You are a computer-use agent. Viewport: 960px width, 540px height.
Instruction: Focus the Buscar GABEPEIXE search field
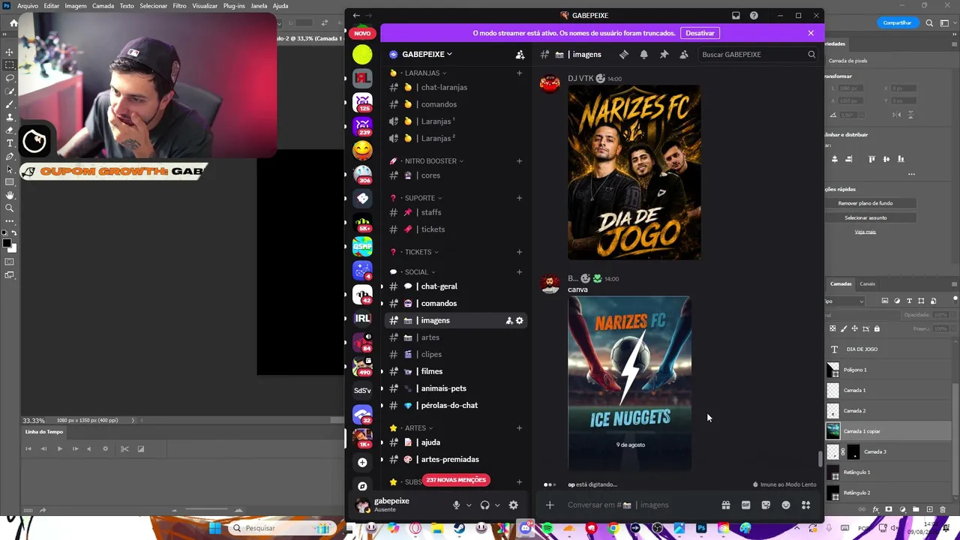point(757,54)
